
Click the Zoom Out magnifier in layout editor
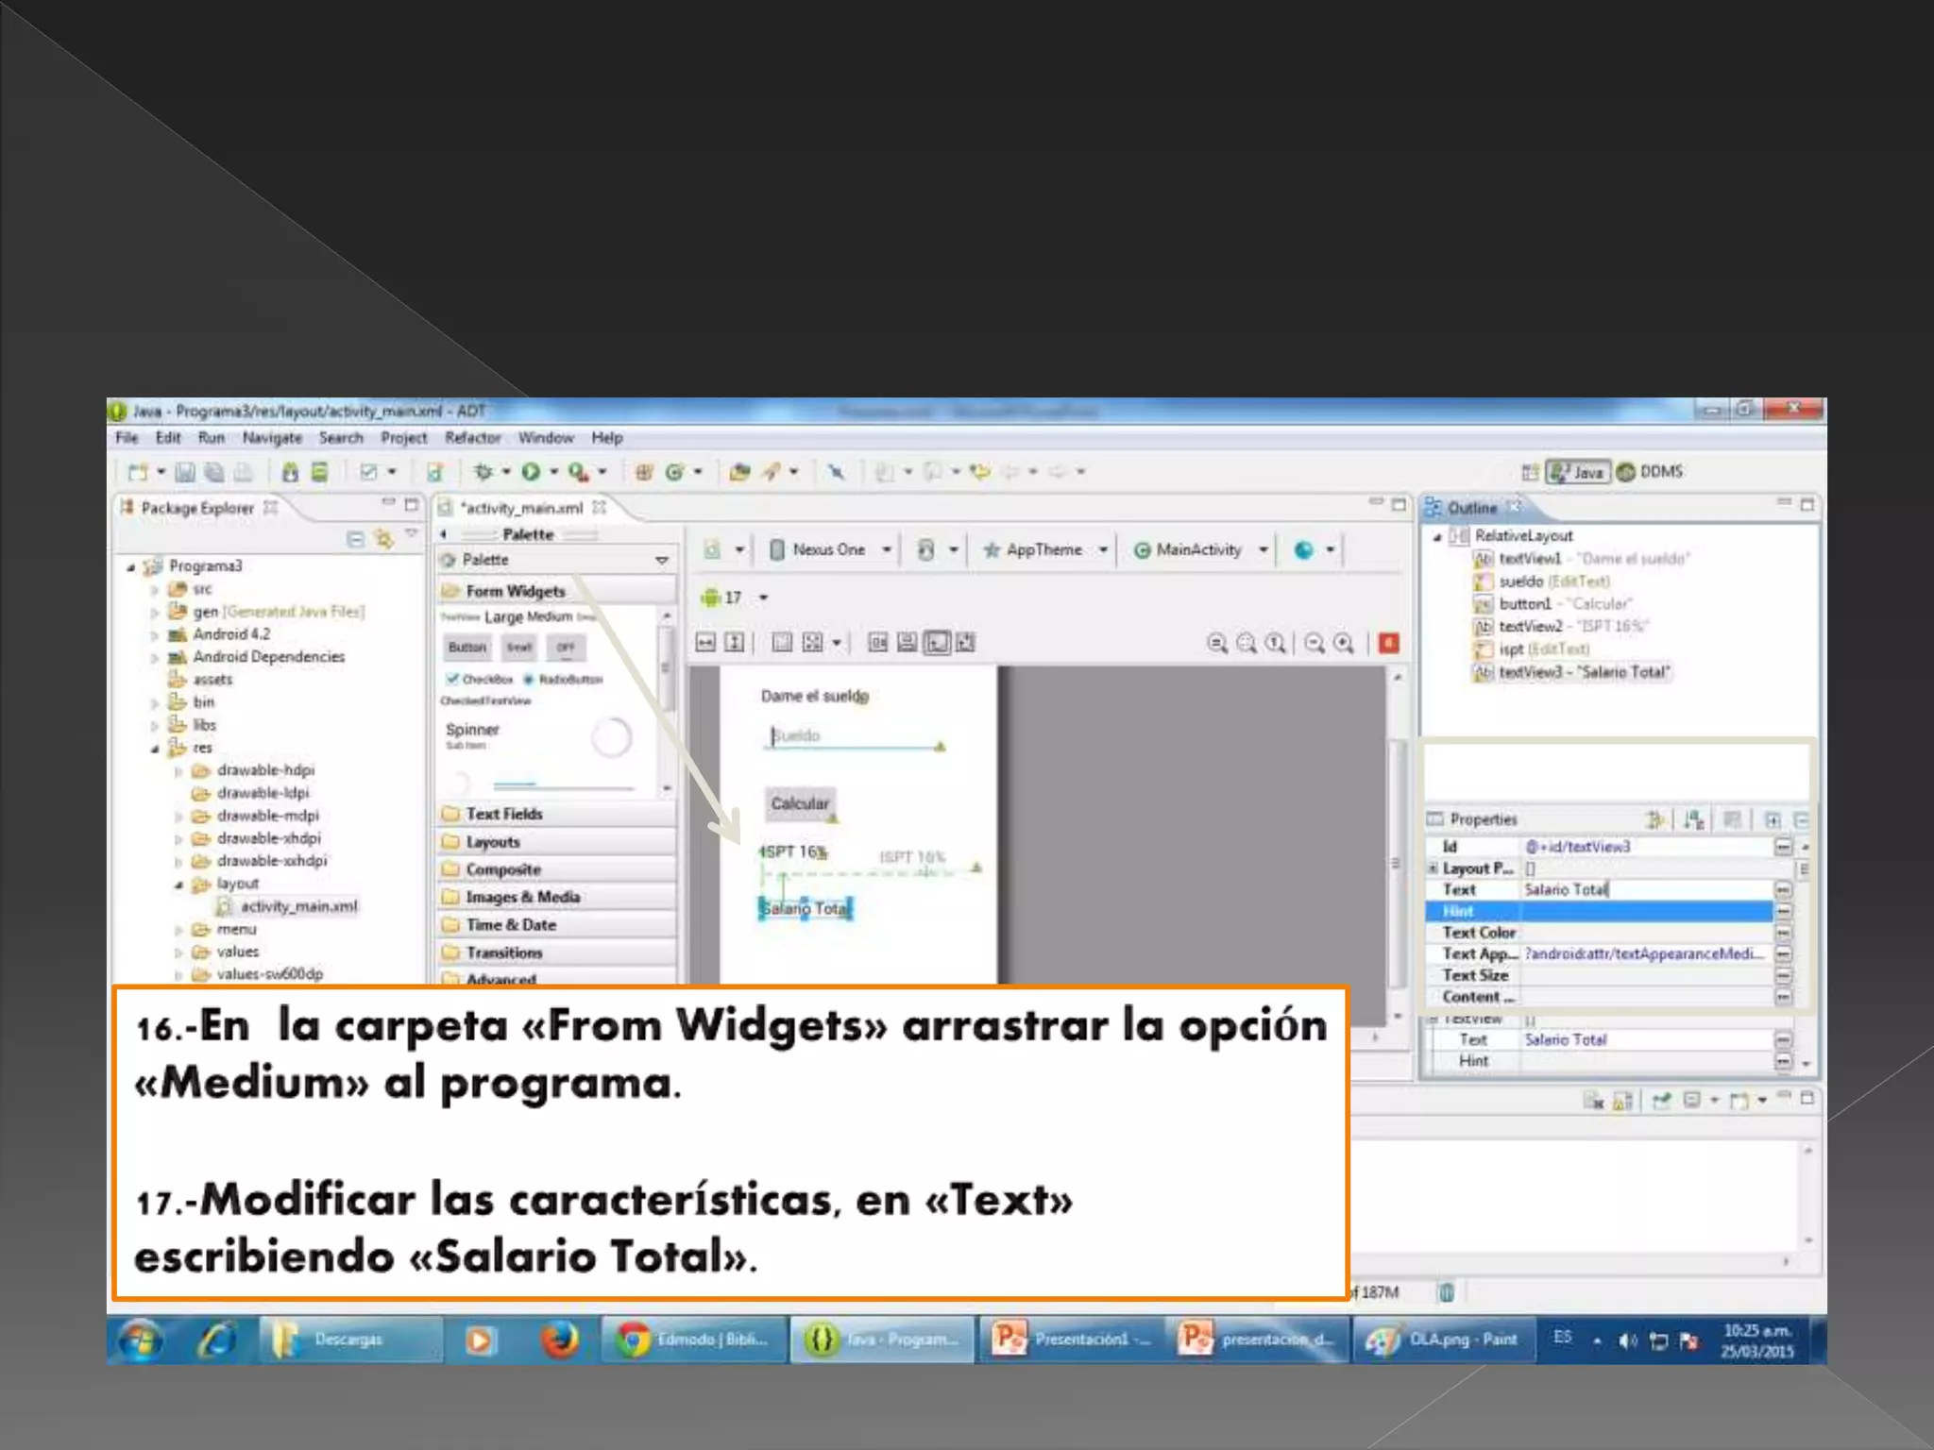(x=1314, y=643)
